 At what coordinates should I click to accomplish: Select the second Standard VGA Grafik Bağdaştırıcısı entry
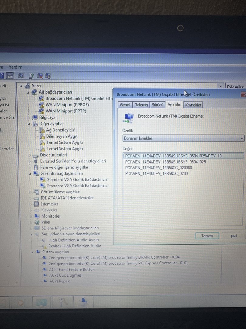(78, 186)
